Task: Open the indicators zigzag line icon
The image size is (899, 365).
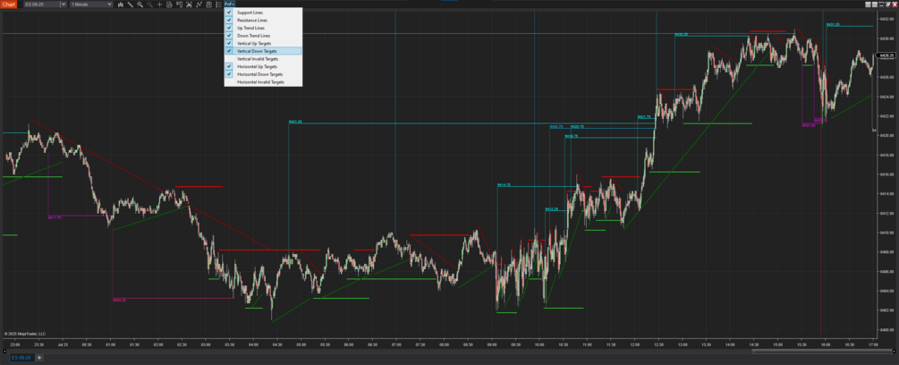Action: click(199, 4)
